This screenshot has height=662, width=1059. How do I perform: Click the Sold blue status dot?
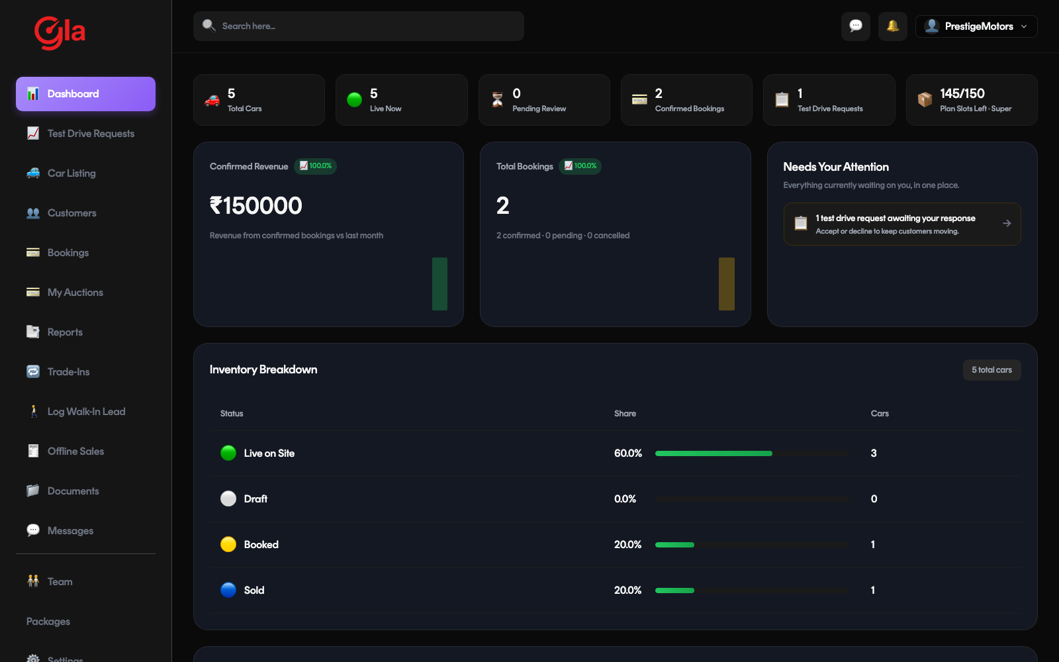pos(228,591)
